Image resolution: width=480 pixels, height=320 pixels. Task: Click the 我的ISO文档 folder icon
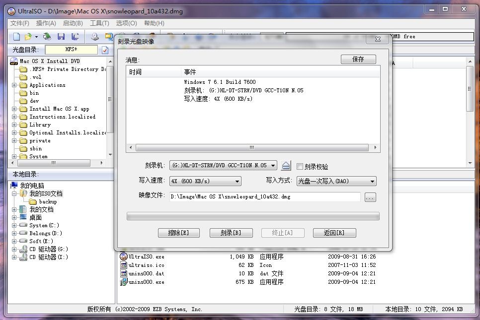[x=23, y=193]
